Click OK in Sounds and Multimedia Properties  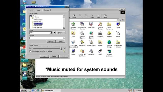44,56
